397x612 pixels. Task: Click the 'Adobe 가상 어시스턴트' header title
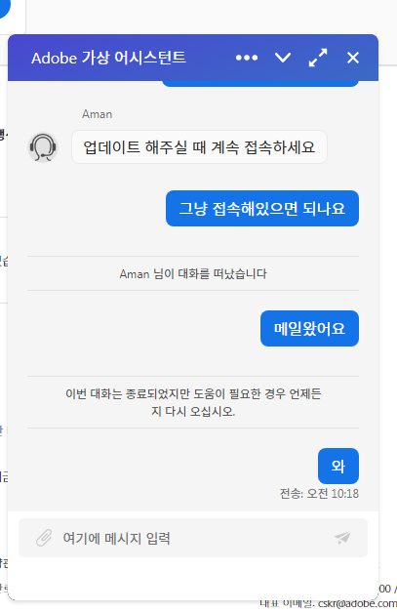108,58
